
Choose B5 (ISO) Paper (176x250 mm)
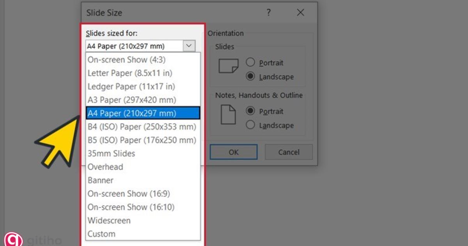click(x=141, y=140)
